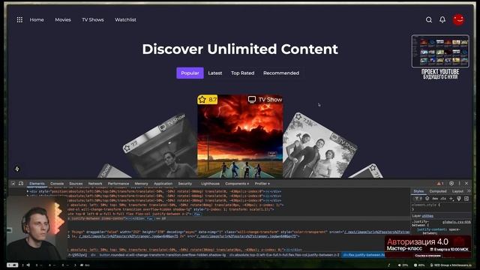Image resolution: width=480 pixels, height=270 pixels.
Task: Close the DevTools panel
Action: [466, 183]
